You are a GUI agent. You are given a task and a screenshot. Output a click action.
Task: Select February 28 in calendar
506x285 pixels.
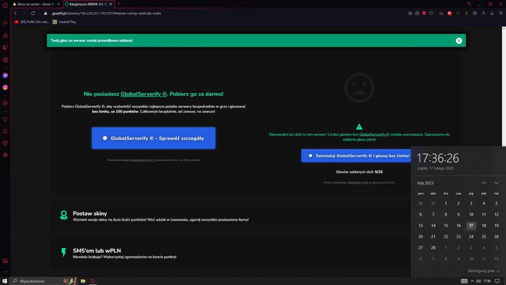pyautogui.click(x=433, y=248)
